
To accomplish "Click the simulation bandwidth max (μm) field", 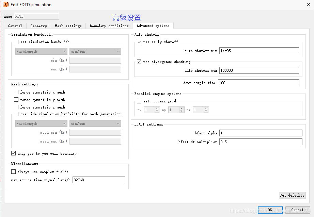I will 95,69.
